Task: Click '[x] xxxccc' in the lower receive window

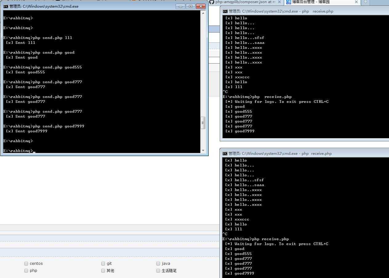Action: pos(237,219)
